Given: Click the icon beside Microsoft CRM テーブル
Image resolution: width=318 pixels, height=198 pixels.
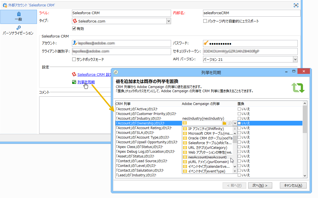Looking at the screenshot, I should pos(185,133).
